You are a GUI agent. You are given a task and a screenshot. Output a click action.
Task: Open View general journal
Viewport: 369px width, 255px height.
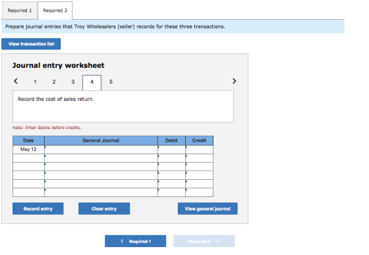208,209
